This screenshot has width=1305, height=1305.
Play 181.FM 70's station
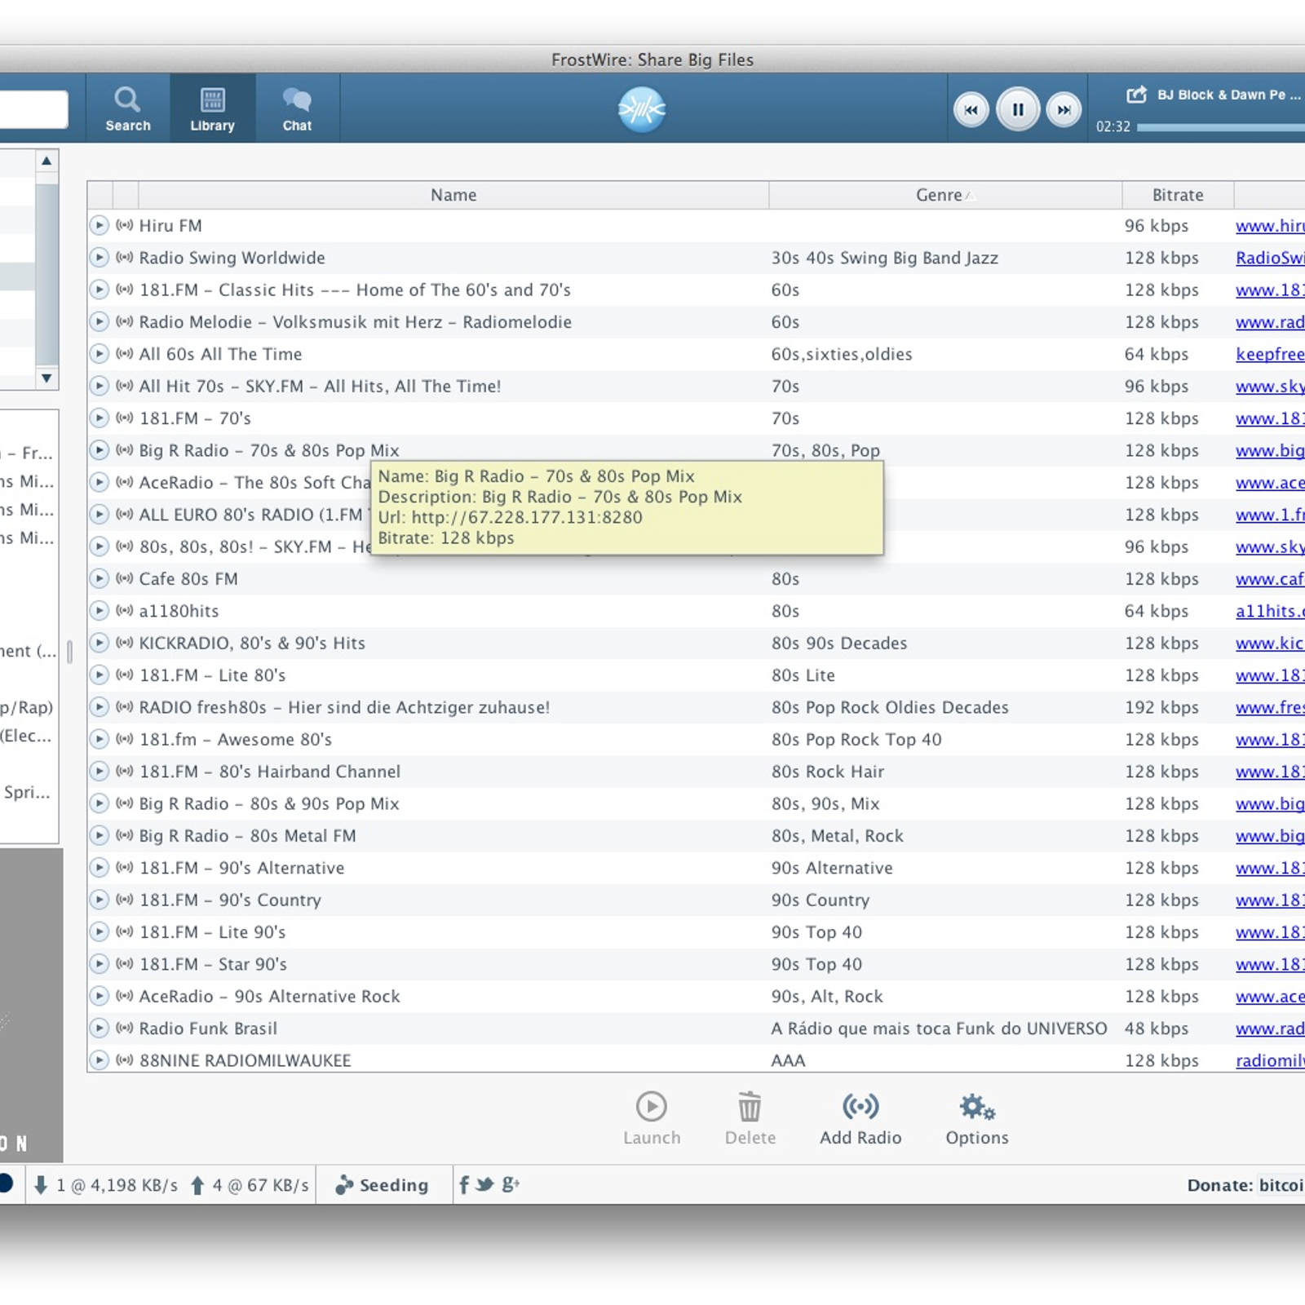[99, 418]
